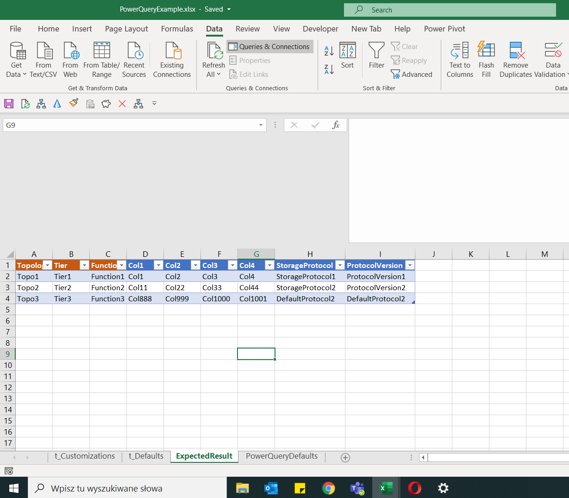Open filter dropdown for Col3 header
The height and width of the screenshot is (498, 569).
tap(232, 265)
